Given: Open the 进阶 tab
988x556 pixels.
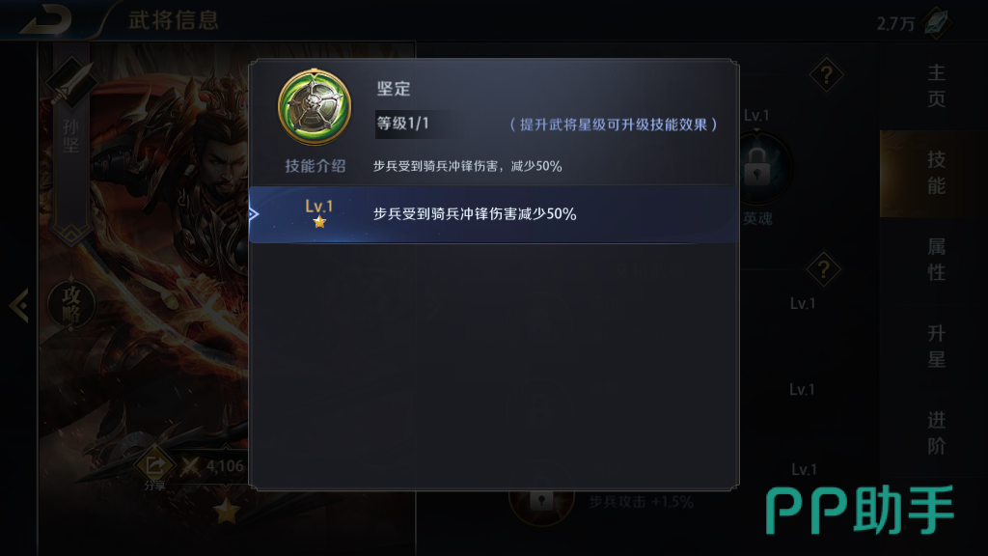Looking at the screenshot, I should [x=936, y=433].
